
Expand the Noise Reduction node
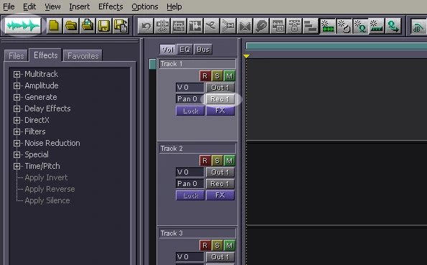tap(17, 143)
